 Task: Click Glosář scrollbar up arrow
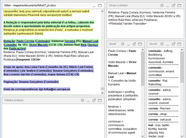(x=143, y=50)
